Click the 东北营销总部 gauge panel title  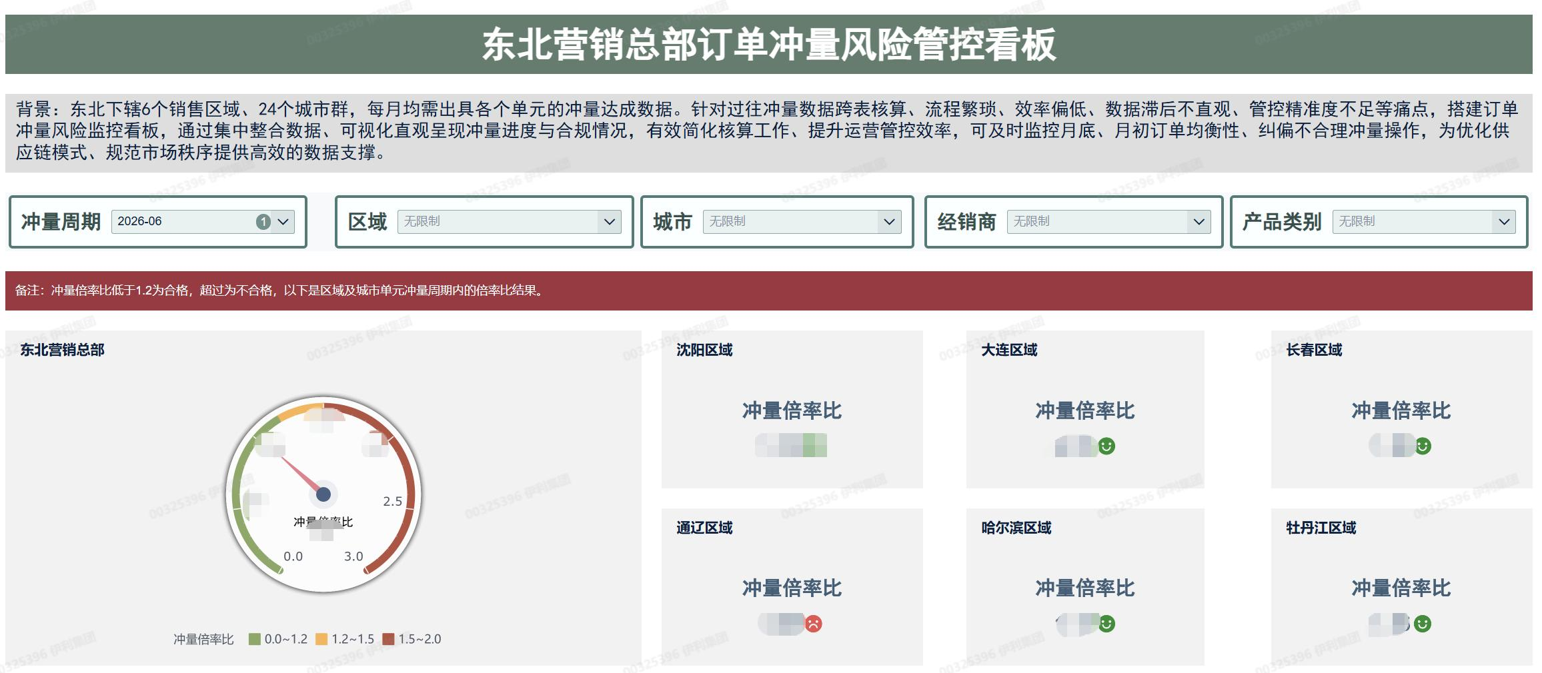coord(62,350)
